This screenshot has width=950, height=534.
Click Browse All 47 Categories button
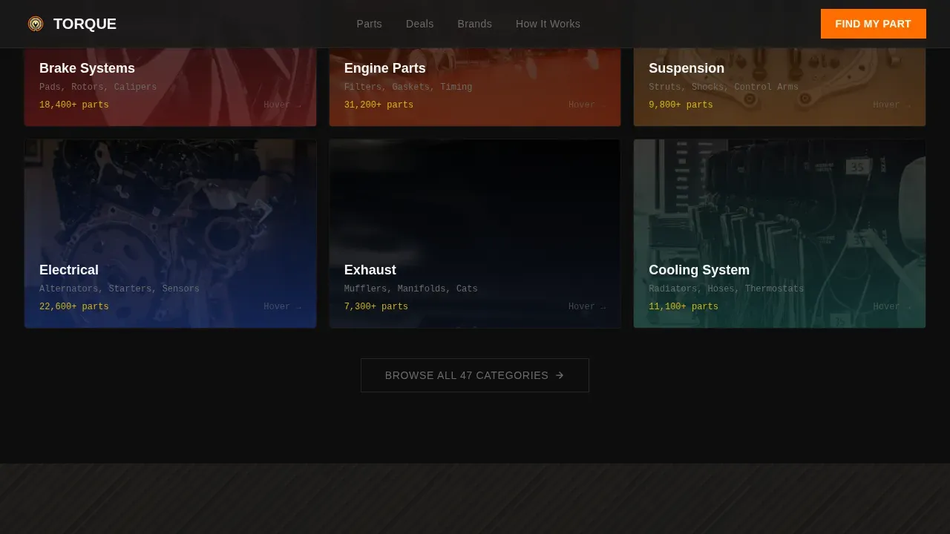(x=475, y=375)
